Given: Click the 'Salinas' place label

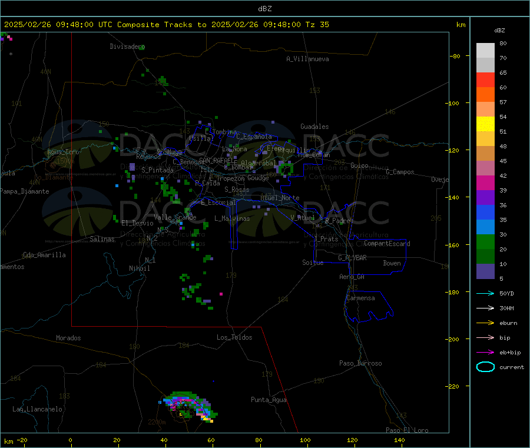Looking at the screenshot, I should point(102,239).
